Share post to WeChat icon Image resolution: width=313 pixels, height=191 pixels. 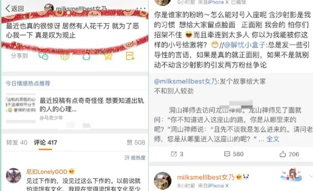pos(43,56)
